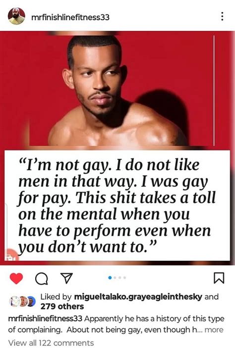Select the first blue carousel dot
The height and width of the screenshot is (348, 235).
click(x=110, y=277)
